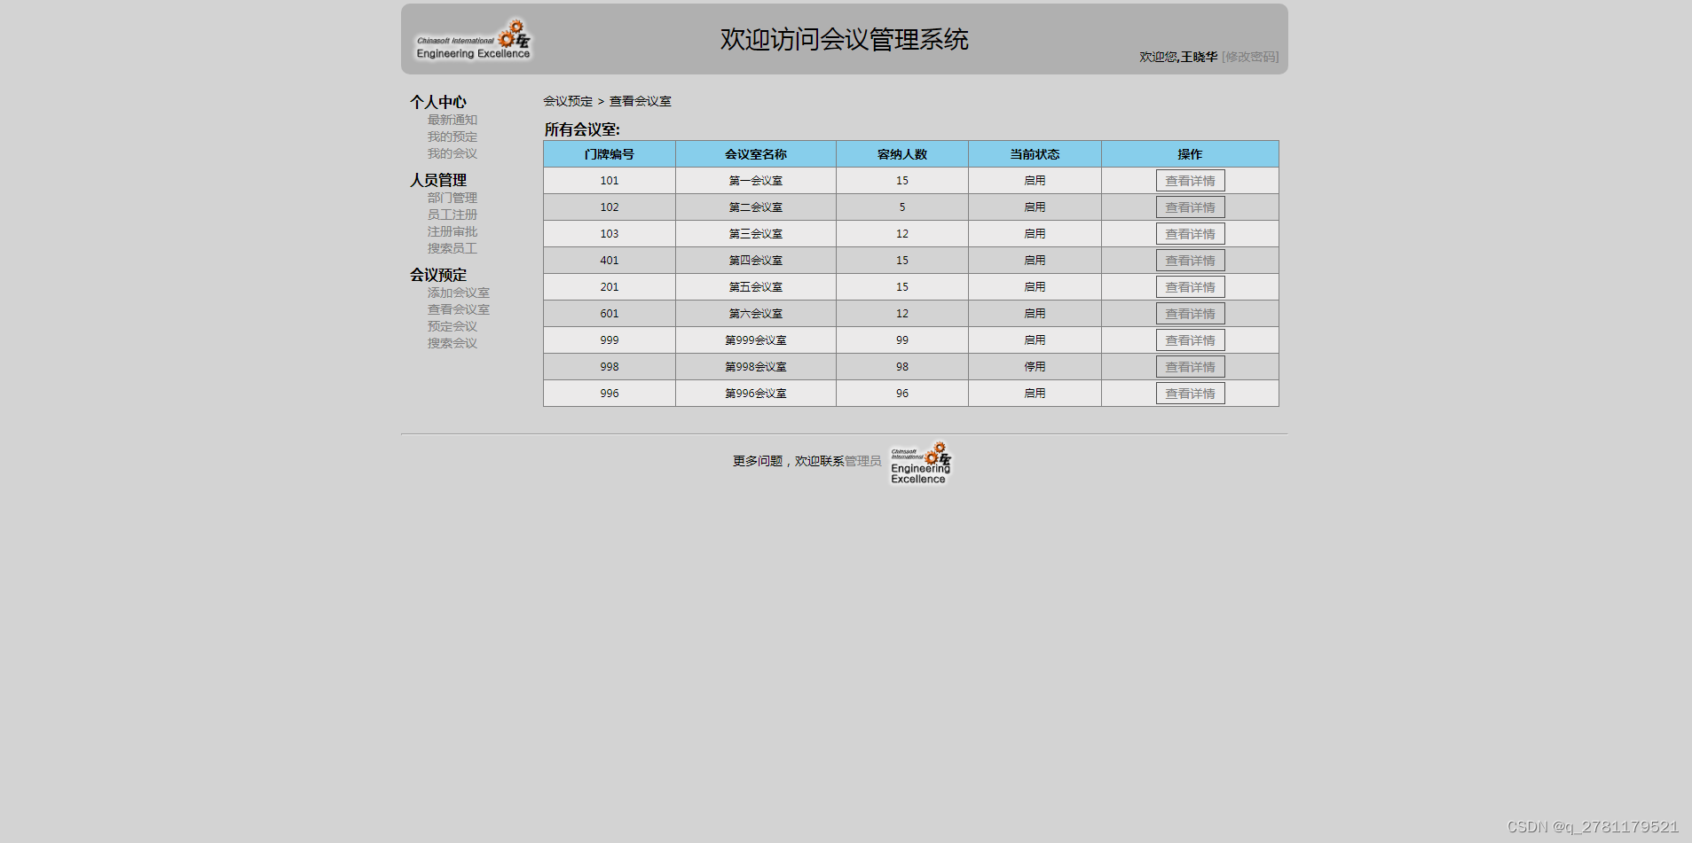Click the Chinasoft logo in the header
The image size is (1692, 843).
(473, 41)
